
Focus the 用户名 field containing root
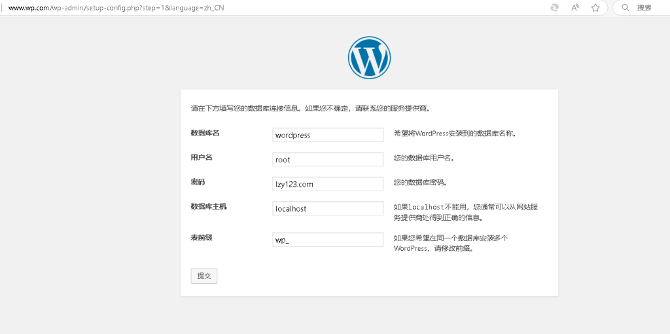coord(328,159)
